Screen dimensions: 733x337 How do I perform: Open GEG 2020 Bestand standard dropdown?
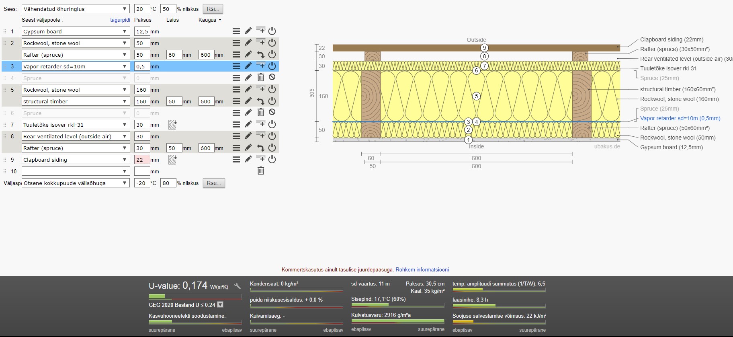(220, 305)
